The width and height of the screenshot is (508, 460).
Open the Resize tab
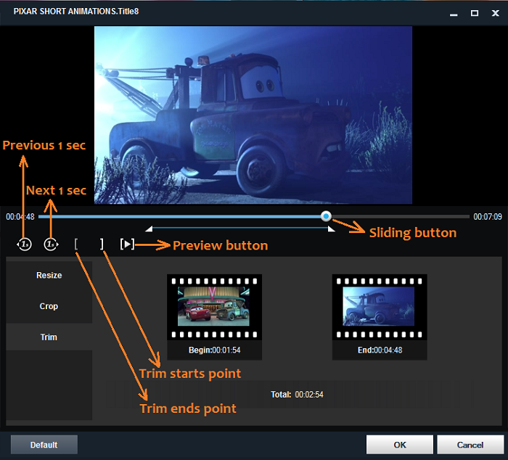(x=49, y=276)
